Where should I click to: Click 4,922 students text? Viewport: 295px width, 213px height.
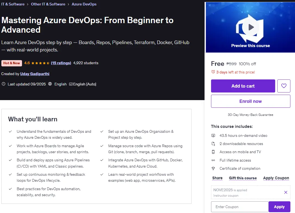pos(86,63)
